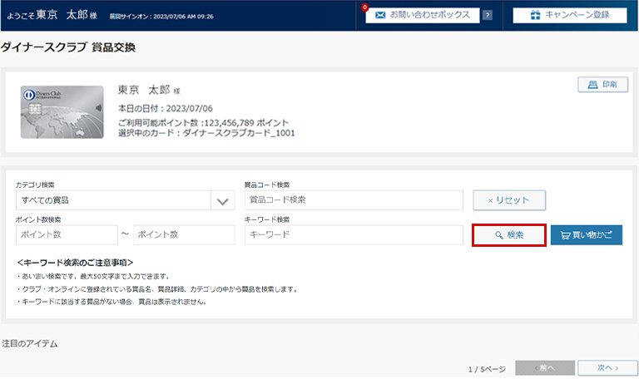639x379 pixels.
Task: Click the shopping cart icon (買い物かご)
Action: (565, 235)
